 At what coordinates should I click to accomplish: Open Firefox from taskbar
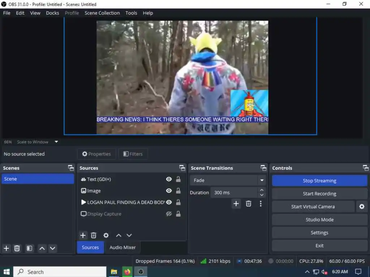(x=128, y=272)
